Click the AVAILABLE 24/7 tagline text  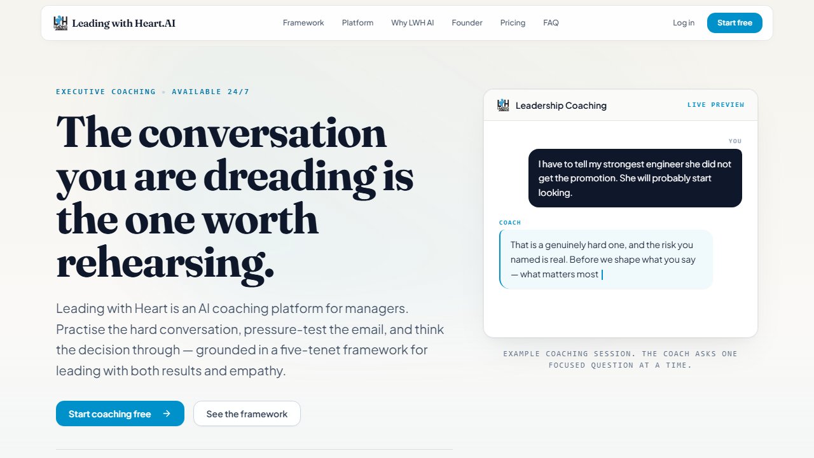pos(210,92)
